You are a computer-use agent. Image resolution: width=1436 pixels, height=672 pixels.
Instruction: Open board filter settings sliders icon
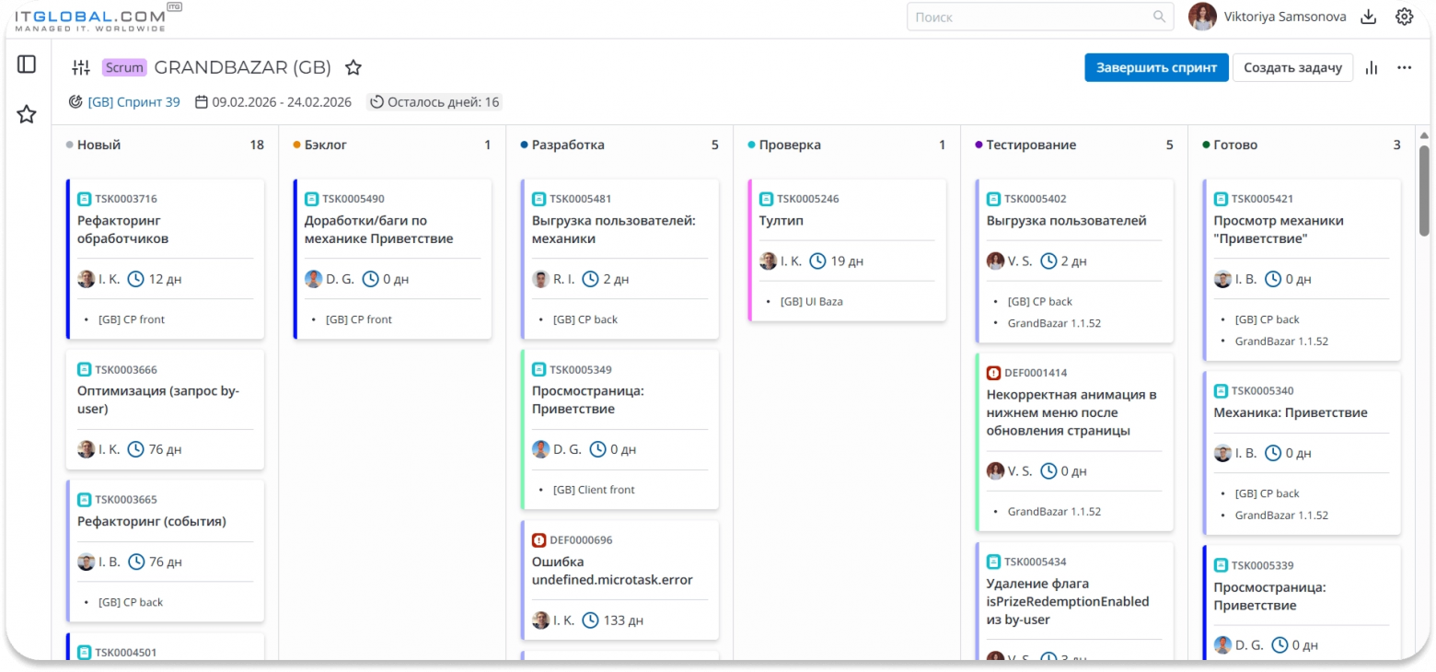[81, 67]
